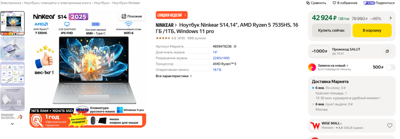Click price 42 924 ₽

coord(324,18)
